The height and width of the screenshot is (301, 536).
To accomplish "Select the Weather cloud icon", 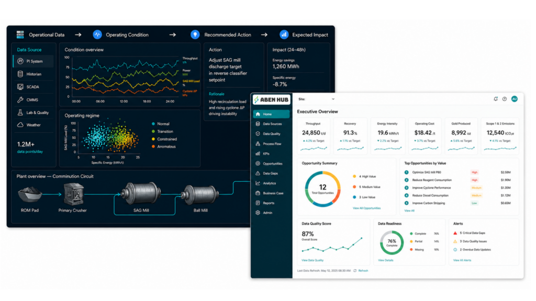I will click(x=20, y=125).
